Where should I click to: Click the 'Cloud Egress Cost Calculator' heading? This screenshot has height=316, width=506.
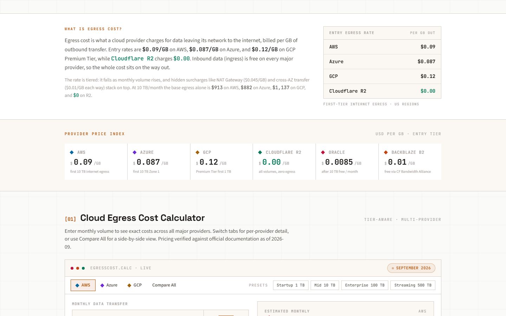point(142,218)
